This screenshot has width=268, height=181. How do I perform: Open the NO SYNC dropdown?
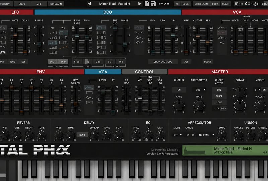coord(206,135)
